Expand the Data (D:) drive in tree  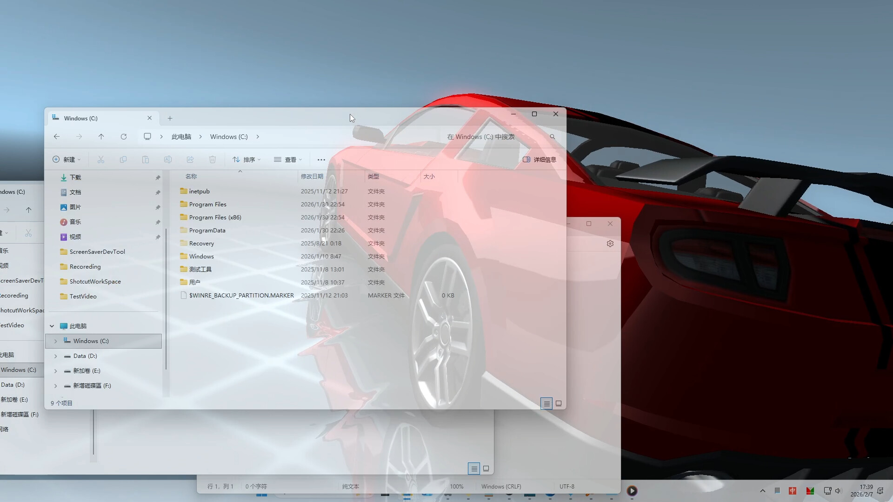pyautogui.click(x=56, y=356)
